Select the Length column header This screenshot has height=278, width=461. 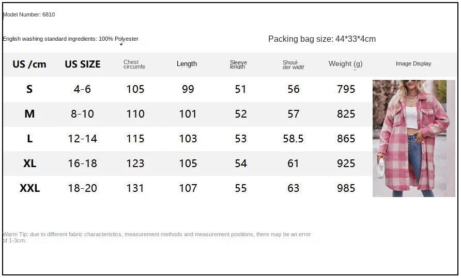(x=187, y=64)
